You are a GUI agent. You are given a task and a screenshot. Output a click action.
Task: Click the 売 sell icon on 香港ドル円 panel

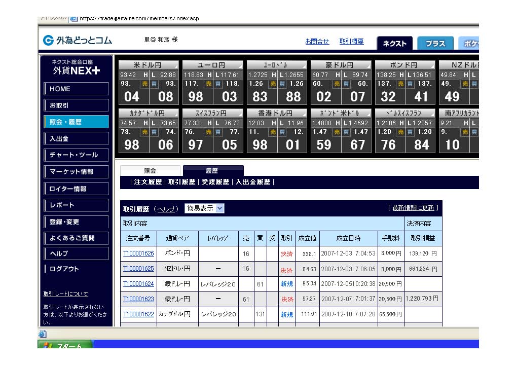tap(273, 132)
